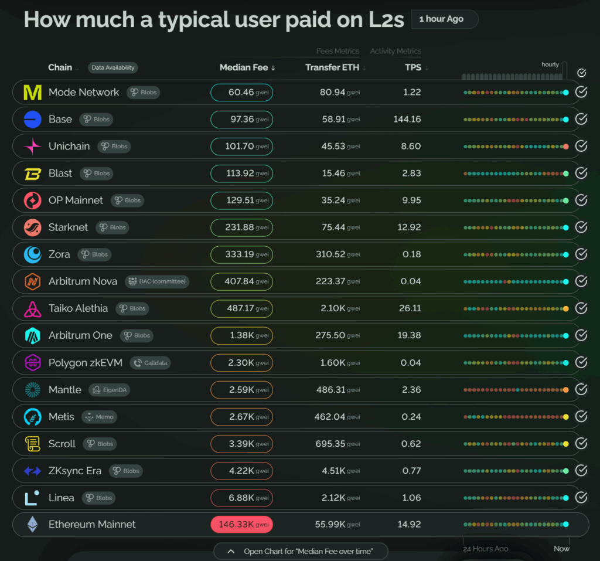This screenshot has width=600, height=561.
Task: Click Blobs badge on Taiko Alethia row
Action: pos(132,309)
